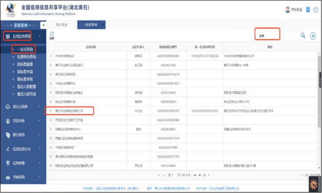Viewport: 322px width, 193px height.
Task: Open 信源单位查询 in the sidebar
Action: point(27,57)
